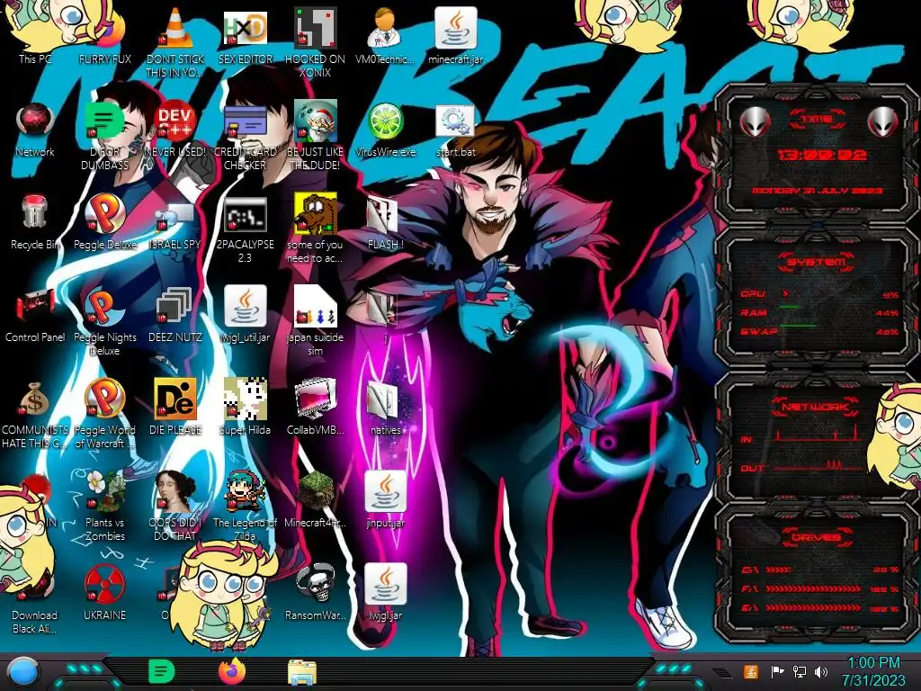Click the SYSTEM widget header
Viewport: 921px width, 691px height.
[816, 262]
